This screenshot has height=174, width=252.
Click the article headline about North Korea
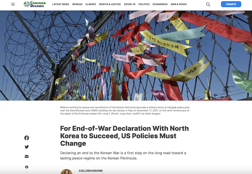(x=124, y=136)
